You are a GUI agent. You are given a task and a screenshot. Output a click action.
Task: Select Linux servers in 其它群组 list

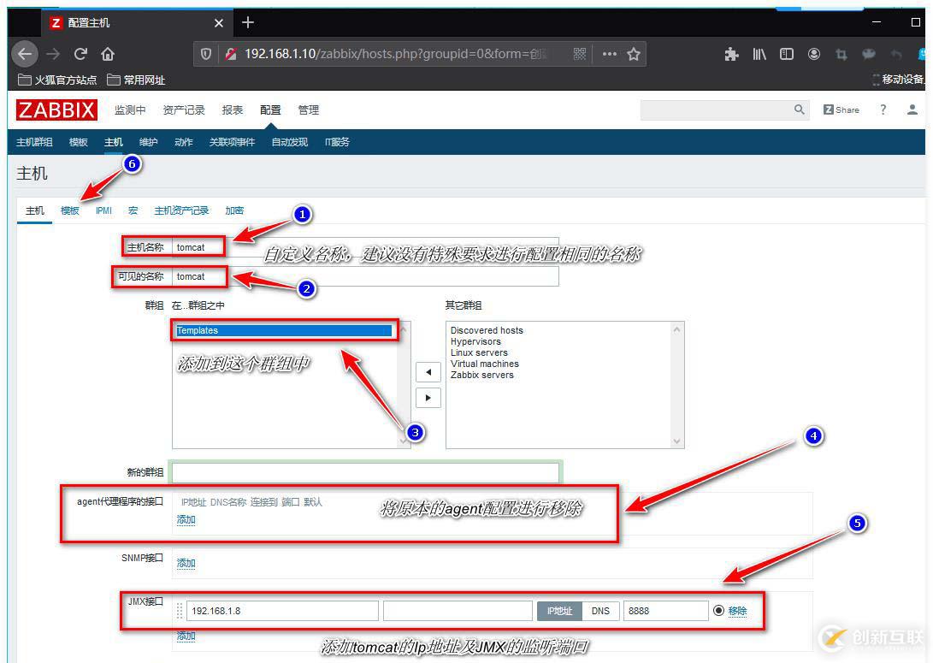point(479,353)
